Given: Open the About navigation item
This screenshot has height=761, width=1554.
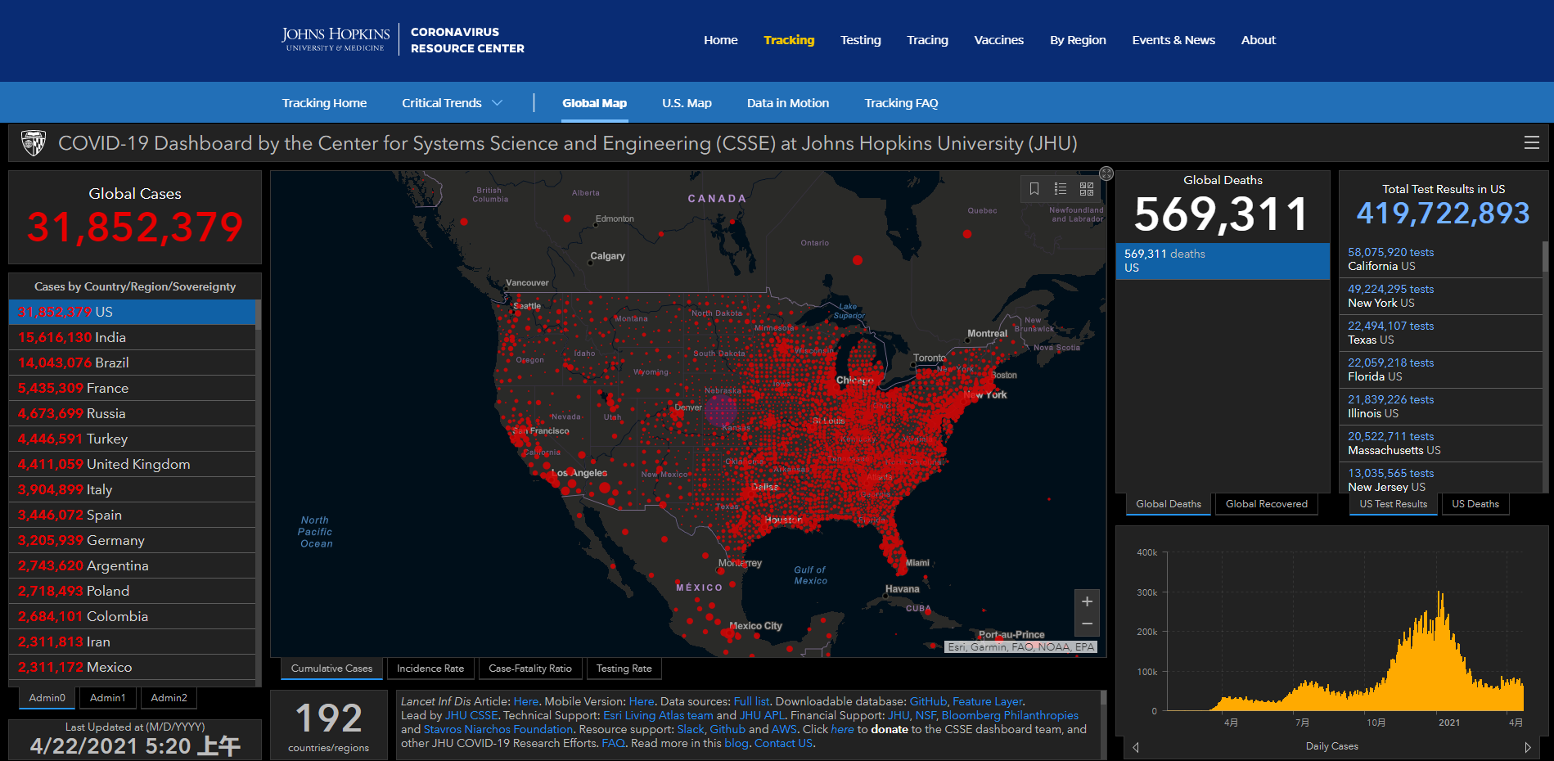Looking at the screenshot, I should (x=1259, y=40).
